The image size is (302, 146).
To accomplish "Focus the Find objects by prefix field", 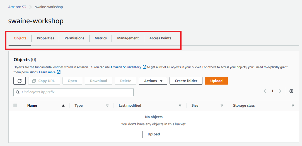I will [73, 92].
